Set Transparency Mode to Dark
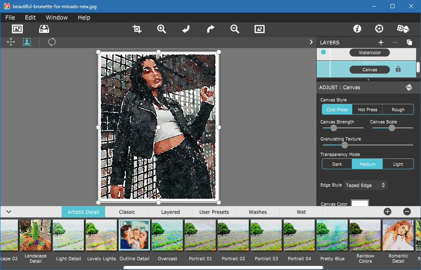 click(337, 164)
